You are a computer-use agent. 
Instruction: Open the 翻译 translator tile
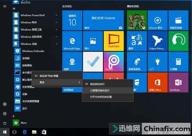pyautogui.click(x=137, y=41)
